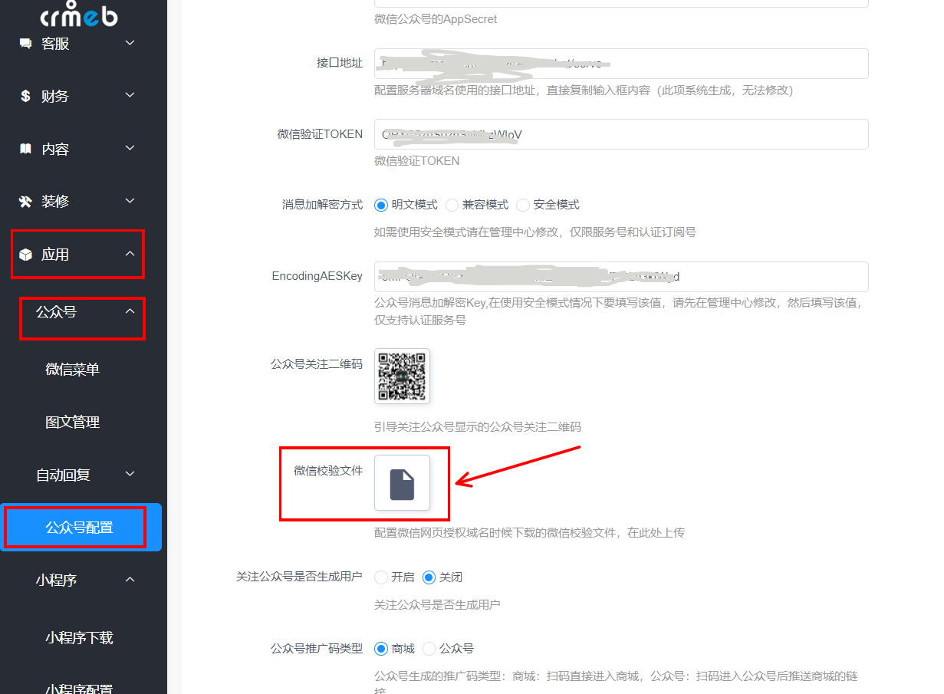The height and width of the screenshot is (694, 944).
Task: Click the 自动回复 submenu label
Action: [63, 475]
